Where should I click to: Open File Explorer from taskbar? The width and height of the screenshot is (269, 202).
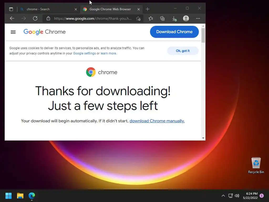(x=20, y=196)
